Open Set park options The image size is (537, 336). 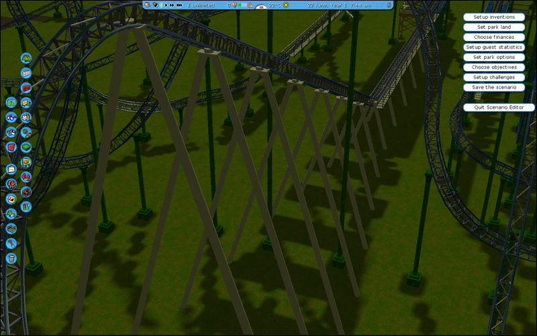494,57
